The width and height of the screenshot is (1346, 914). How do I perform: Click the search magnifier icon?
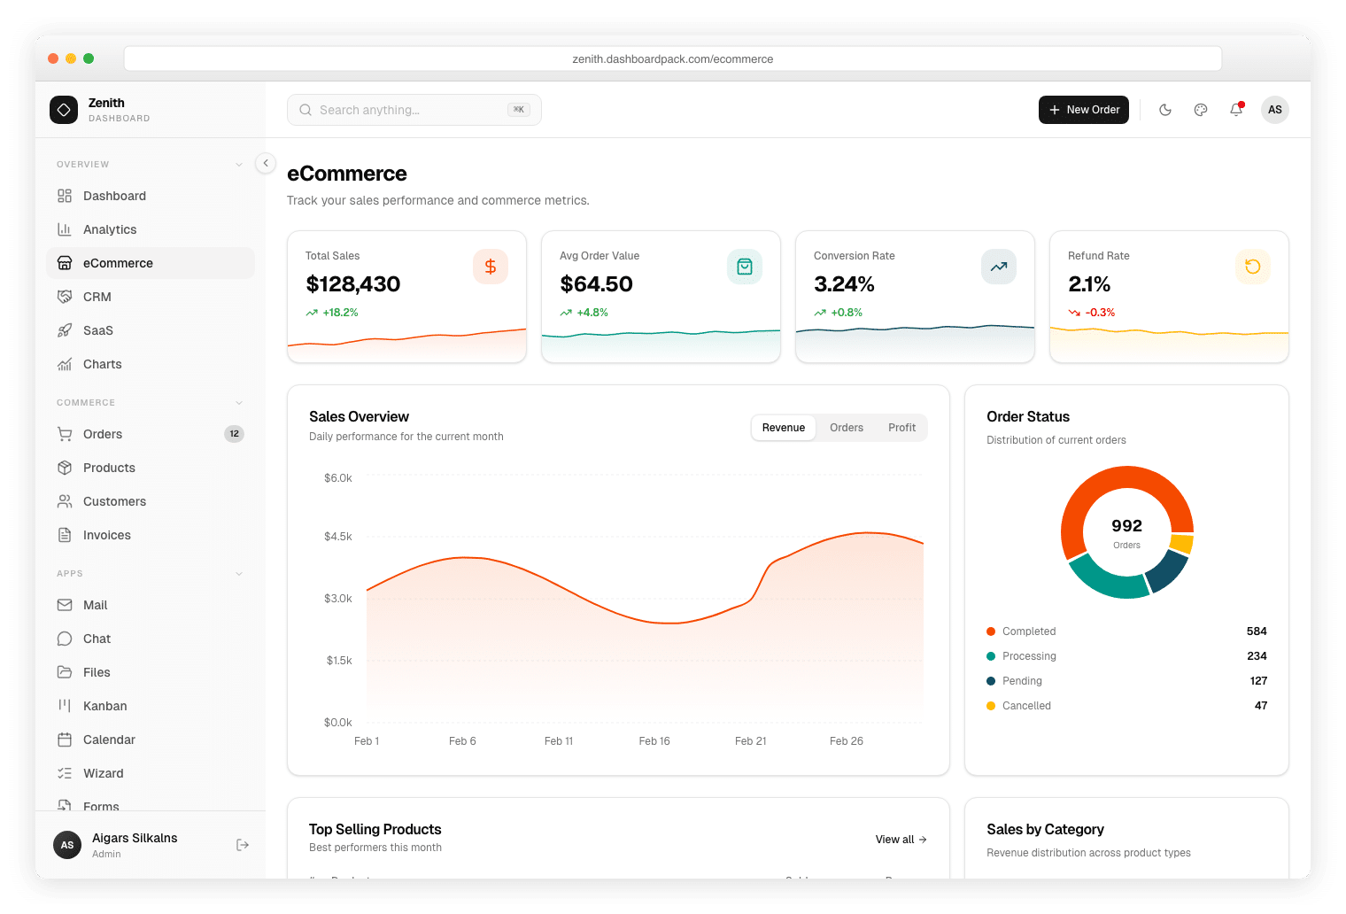click(x=305, y=110)
